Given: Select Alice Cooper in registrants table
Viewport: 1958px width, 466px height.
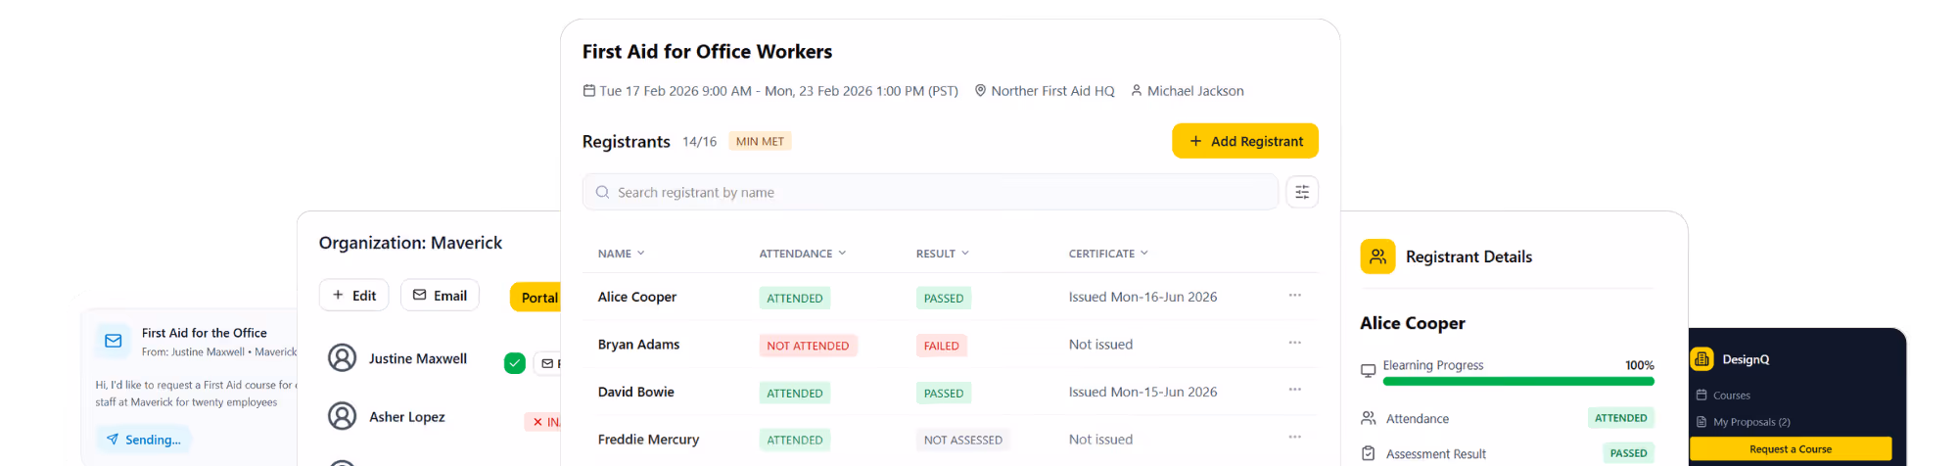Looking at the screenshot, I should tap(636, 297).
